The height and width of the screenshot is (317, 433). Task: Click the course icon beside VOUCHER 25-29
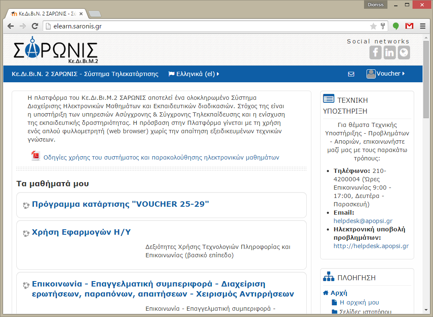point(26,205)
